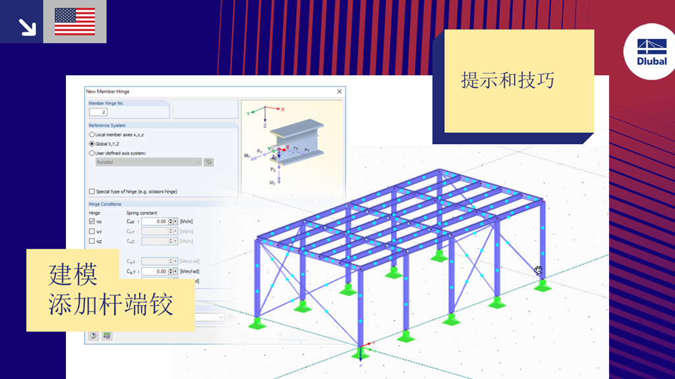Uncheck the ux hinge checkbox
Screen dimensions: 675x379
click(92, 221)
